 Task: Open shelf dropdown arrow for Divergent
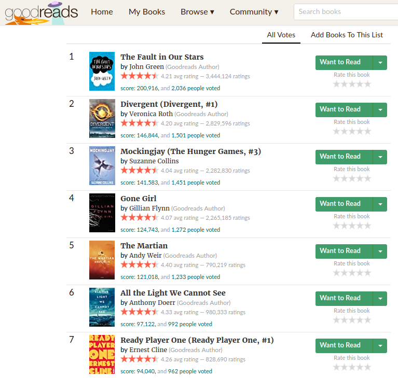(x=380, y=109)
